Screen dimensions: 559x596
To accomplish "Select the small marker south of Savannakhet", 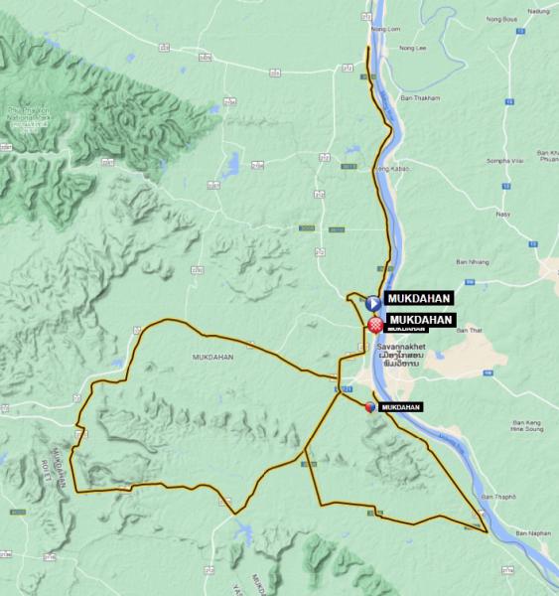I will coord(370,407).
